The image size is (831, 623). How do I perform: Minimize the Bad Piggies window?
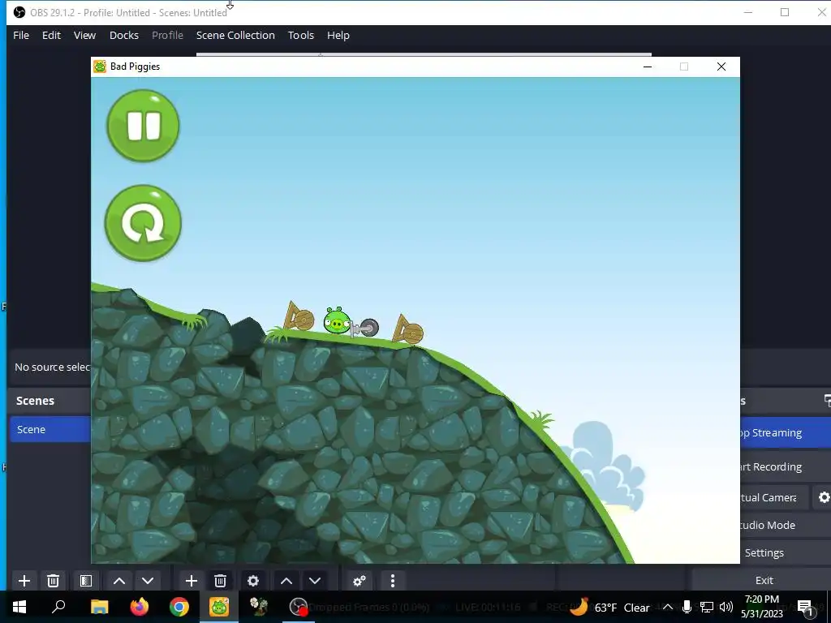pos(647,67)
